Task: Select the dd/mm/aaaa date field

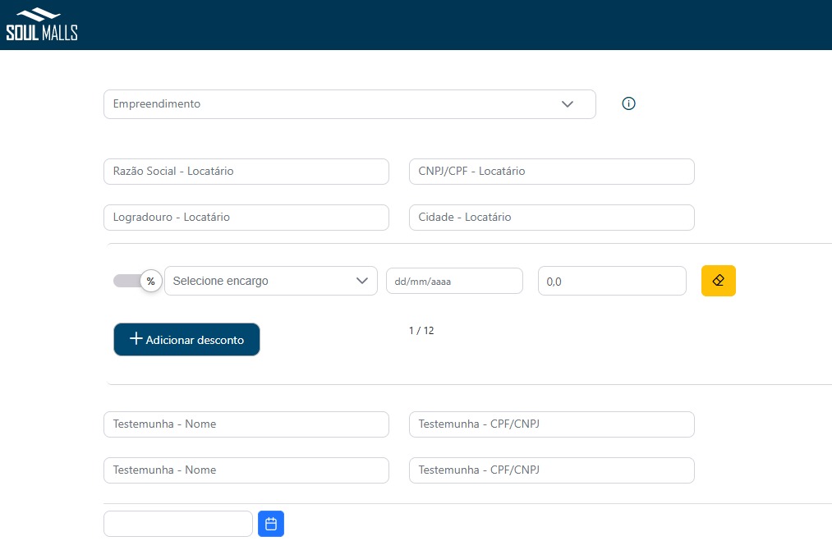Action: (x=455, y=281)
